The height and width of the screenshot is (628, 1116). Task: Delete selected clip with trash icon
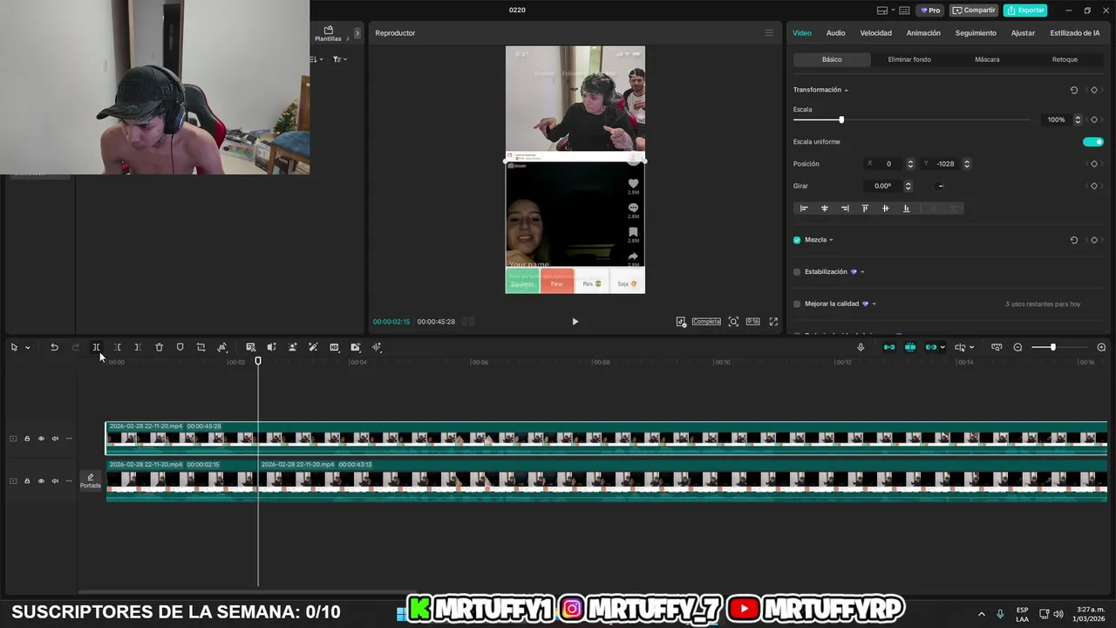[x=159, y=347]
